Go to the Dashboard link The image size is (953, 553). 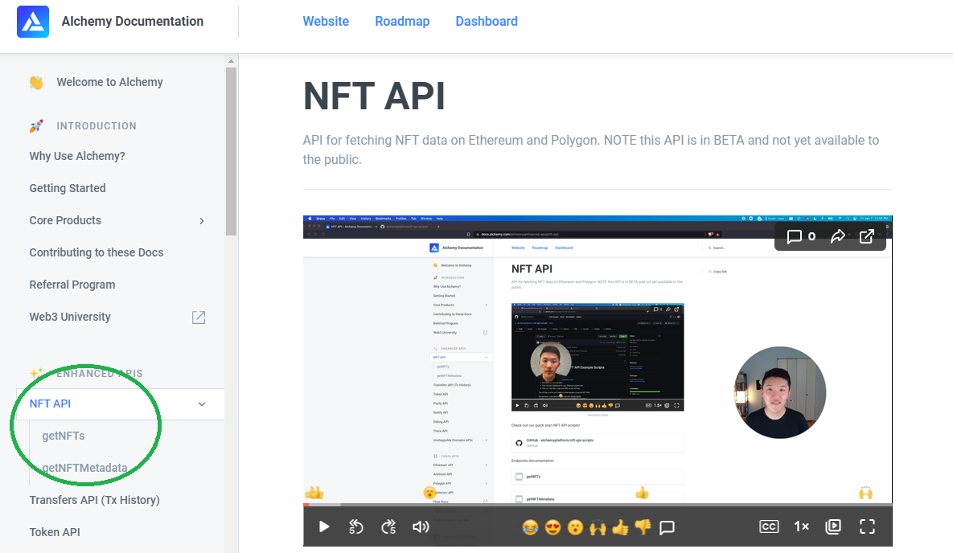click(487, 21)
